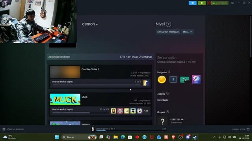Open the Copilot icon on the taskbar

(108, 137)
